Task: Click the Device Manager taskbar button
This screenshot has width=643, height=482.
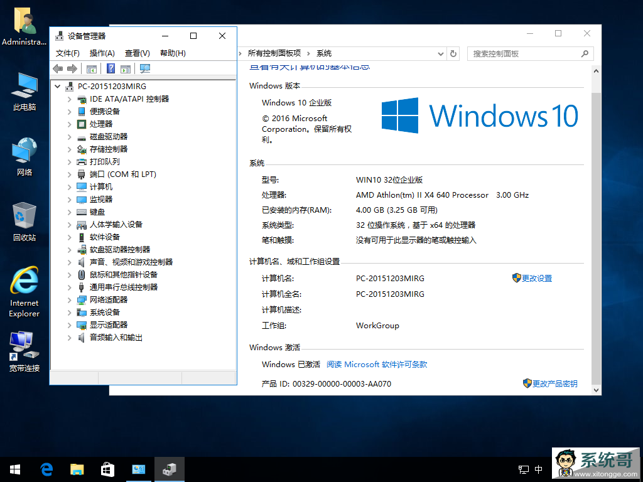Action: tap(170, 469)
